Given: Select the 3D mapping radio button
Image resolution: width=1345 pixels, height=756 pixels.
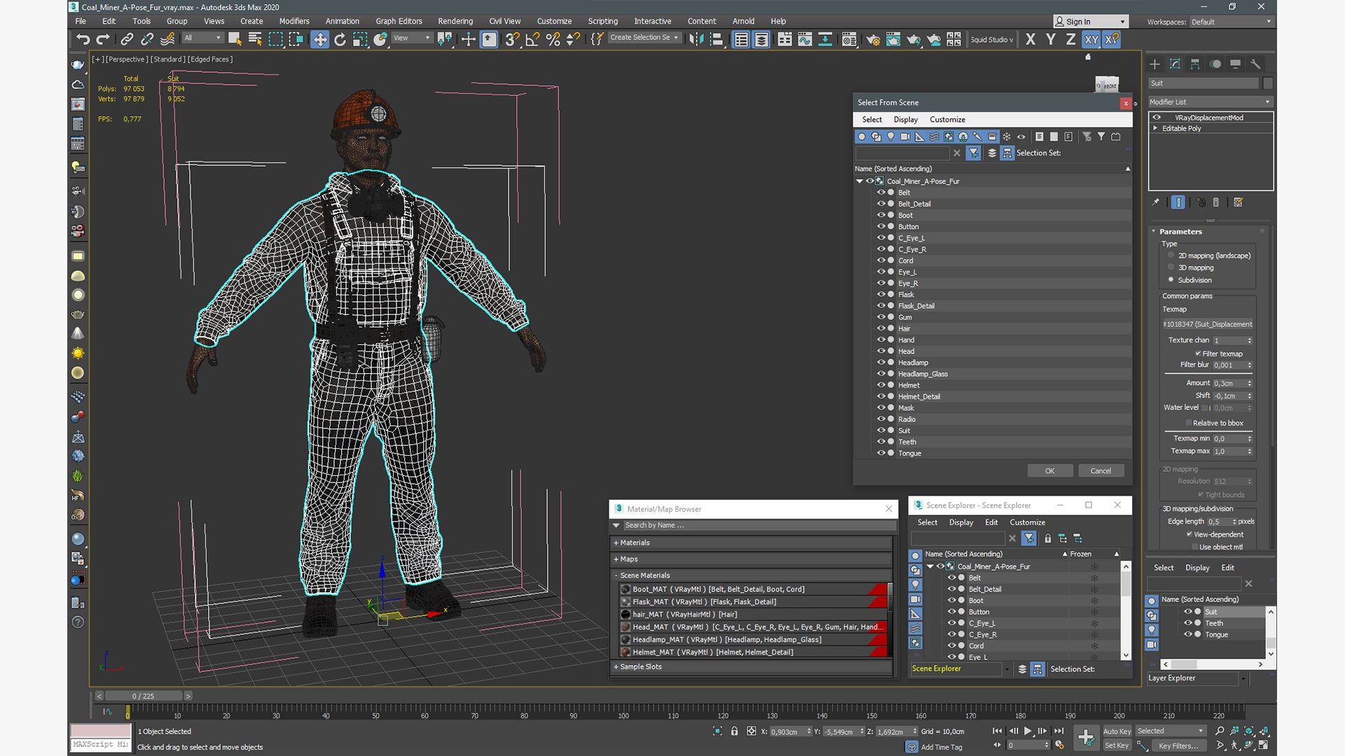Looking at the screenshot, I should pyautogui.click(x=1171, y=267).
